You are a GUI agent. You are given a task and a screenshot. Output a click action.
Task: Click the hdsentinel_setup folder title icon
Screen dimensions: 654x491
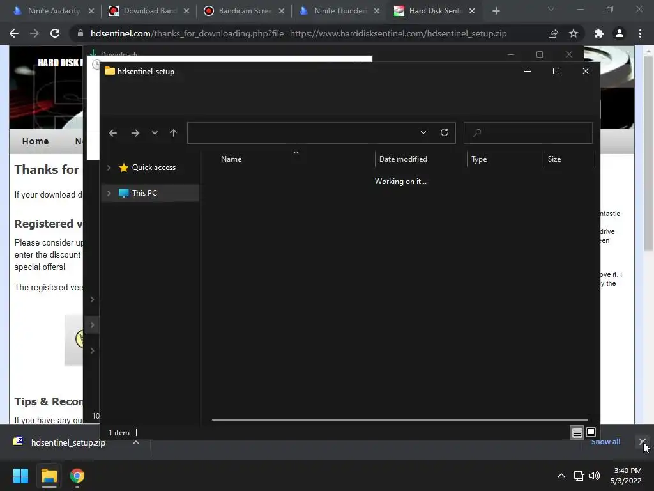point(110,71)
